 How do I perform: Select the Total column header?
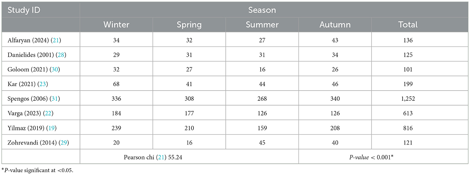(408, 25)
